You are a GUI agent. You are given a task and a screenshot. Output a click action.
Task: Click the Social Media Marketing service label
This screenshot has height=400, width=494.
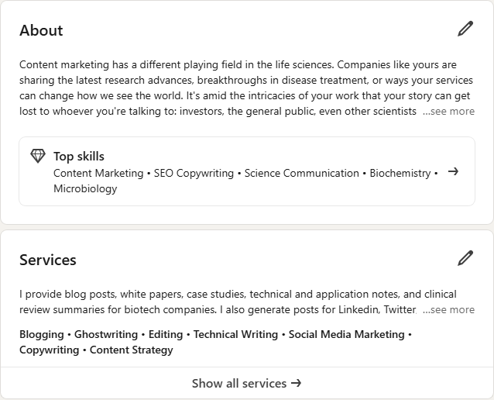(347, 334)
